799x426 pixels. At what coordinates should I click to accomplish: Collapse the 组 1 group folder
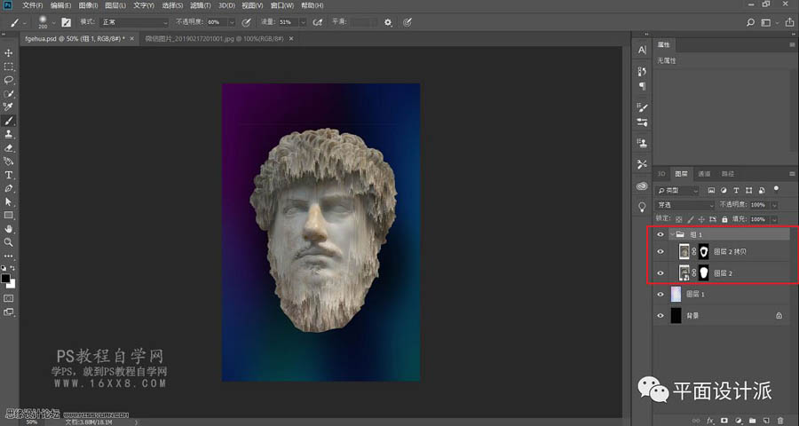click(671, 235)
